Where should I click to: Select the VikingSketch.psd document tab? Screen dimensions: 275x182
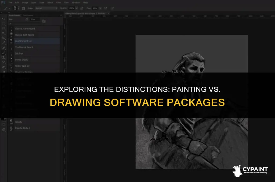(x=86, y=13)
